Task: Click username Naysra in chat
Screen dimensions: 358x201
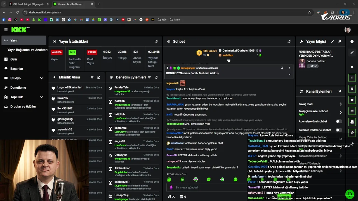Action: (x=171, y=89)
